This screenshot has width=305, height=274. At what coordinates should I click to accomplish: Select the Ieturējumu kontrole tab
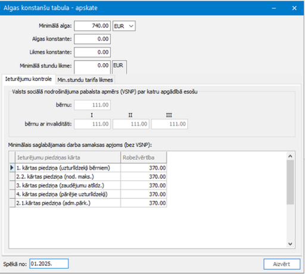point(29,79)
